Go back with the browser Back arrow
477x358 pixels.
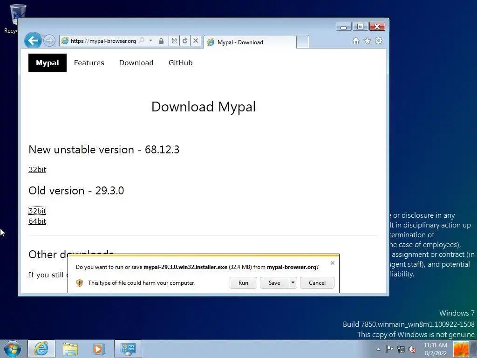(x=33, y=40)
